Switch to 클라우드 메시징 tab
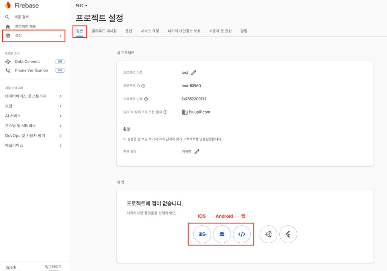Screen dimensions: 387x271 coord(104,31)
